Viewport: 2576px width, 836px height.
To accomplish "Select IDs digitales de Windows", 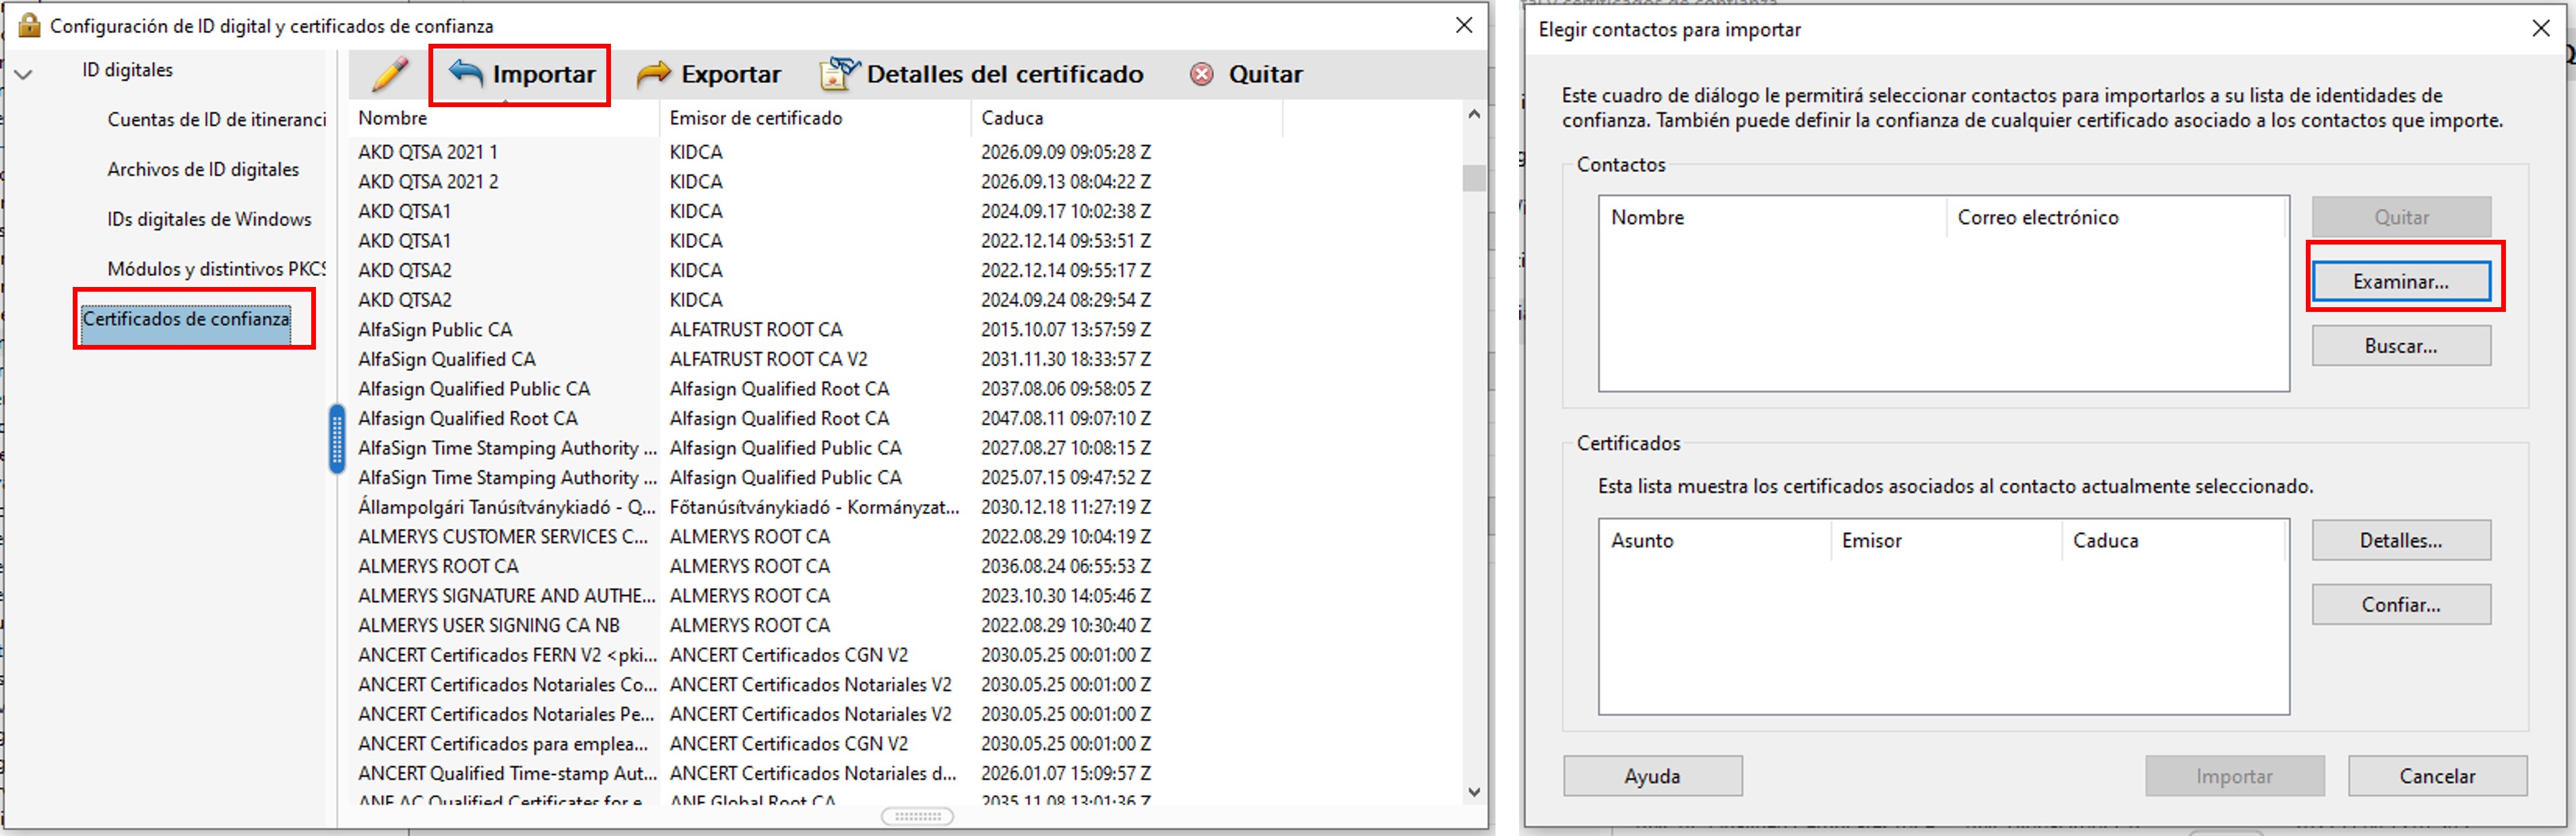I will pos(209,219).
